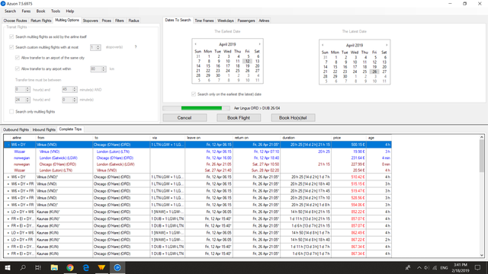Image resolution: width=488 pixels, height=274 pixels.
Task: Open the Book menu
Action: coord(40,11)
